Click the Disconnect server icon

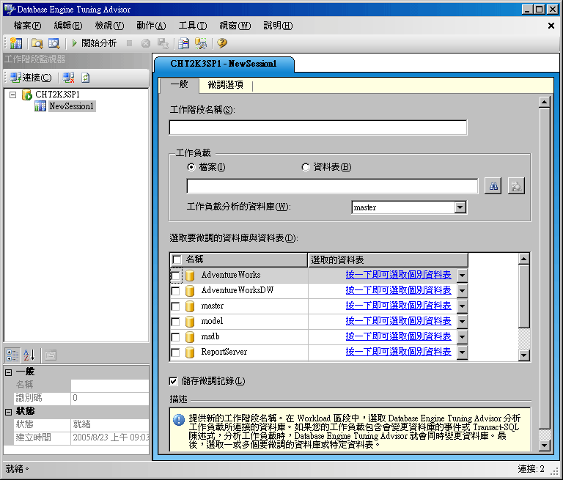(x=68, y=78)
